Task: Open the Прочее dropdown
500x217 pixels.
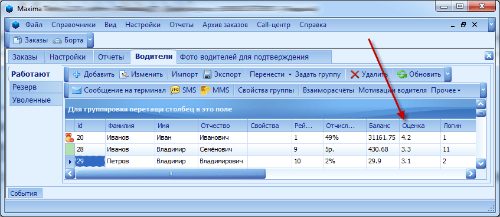Action: click(x=446, y=90)
